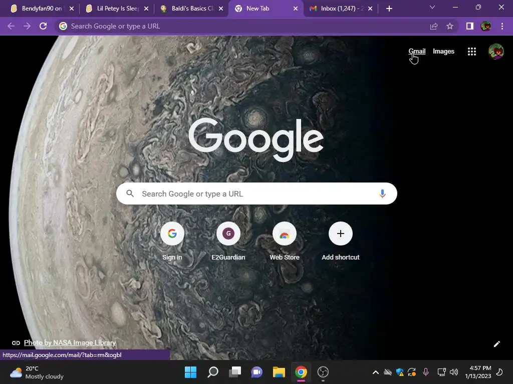Click the microphone tray icon
This screenshot has width=513, height=384.
pos(426,372)
